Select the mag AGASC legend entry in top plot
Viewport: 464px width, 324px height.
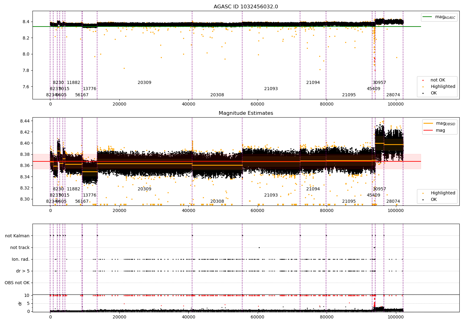pos(439,17)
